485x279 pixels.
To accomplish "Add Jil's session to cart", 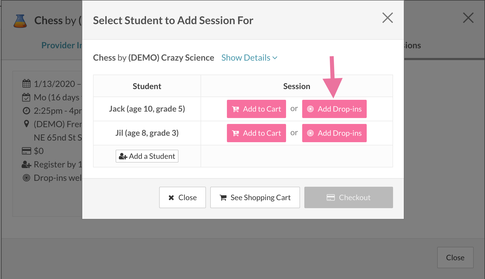I will (x=256, y=133).
